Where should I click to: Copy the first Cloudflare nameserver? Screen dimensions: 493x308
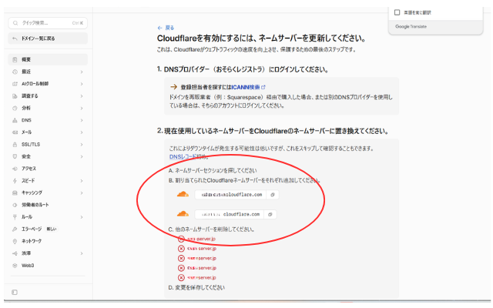273,195
